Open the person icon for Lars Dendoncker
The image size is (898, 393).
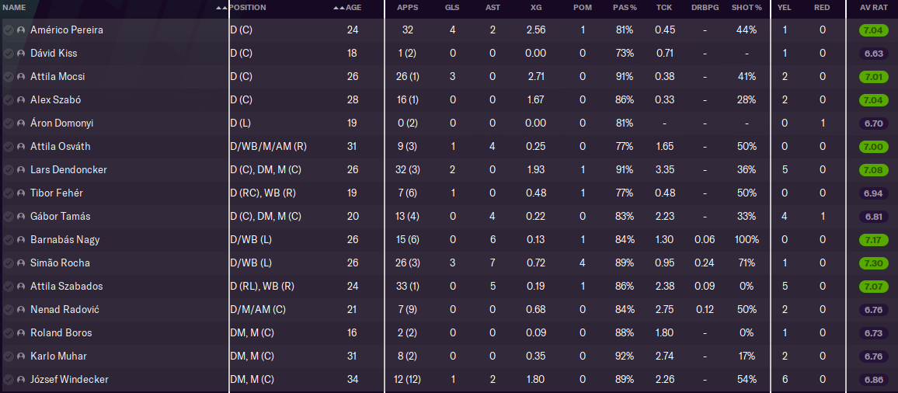pos(21,170)
